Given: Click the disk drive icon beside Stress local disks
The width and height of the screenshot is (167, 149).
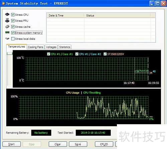Looking at the screenshot, I should 7,39.
